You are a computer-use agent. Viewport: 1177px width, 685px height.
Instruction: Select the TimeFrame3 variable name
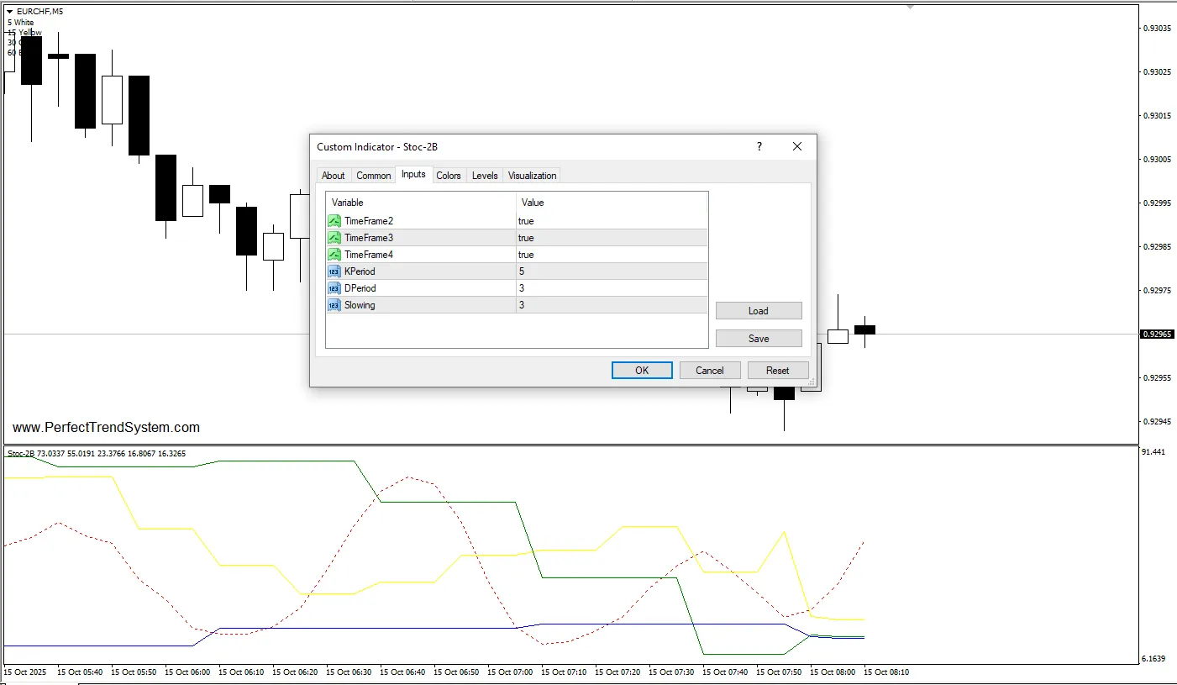pyautogui.click(x=369, y=238)
